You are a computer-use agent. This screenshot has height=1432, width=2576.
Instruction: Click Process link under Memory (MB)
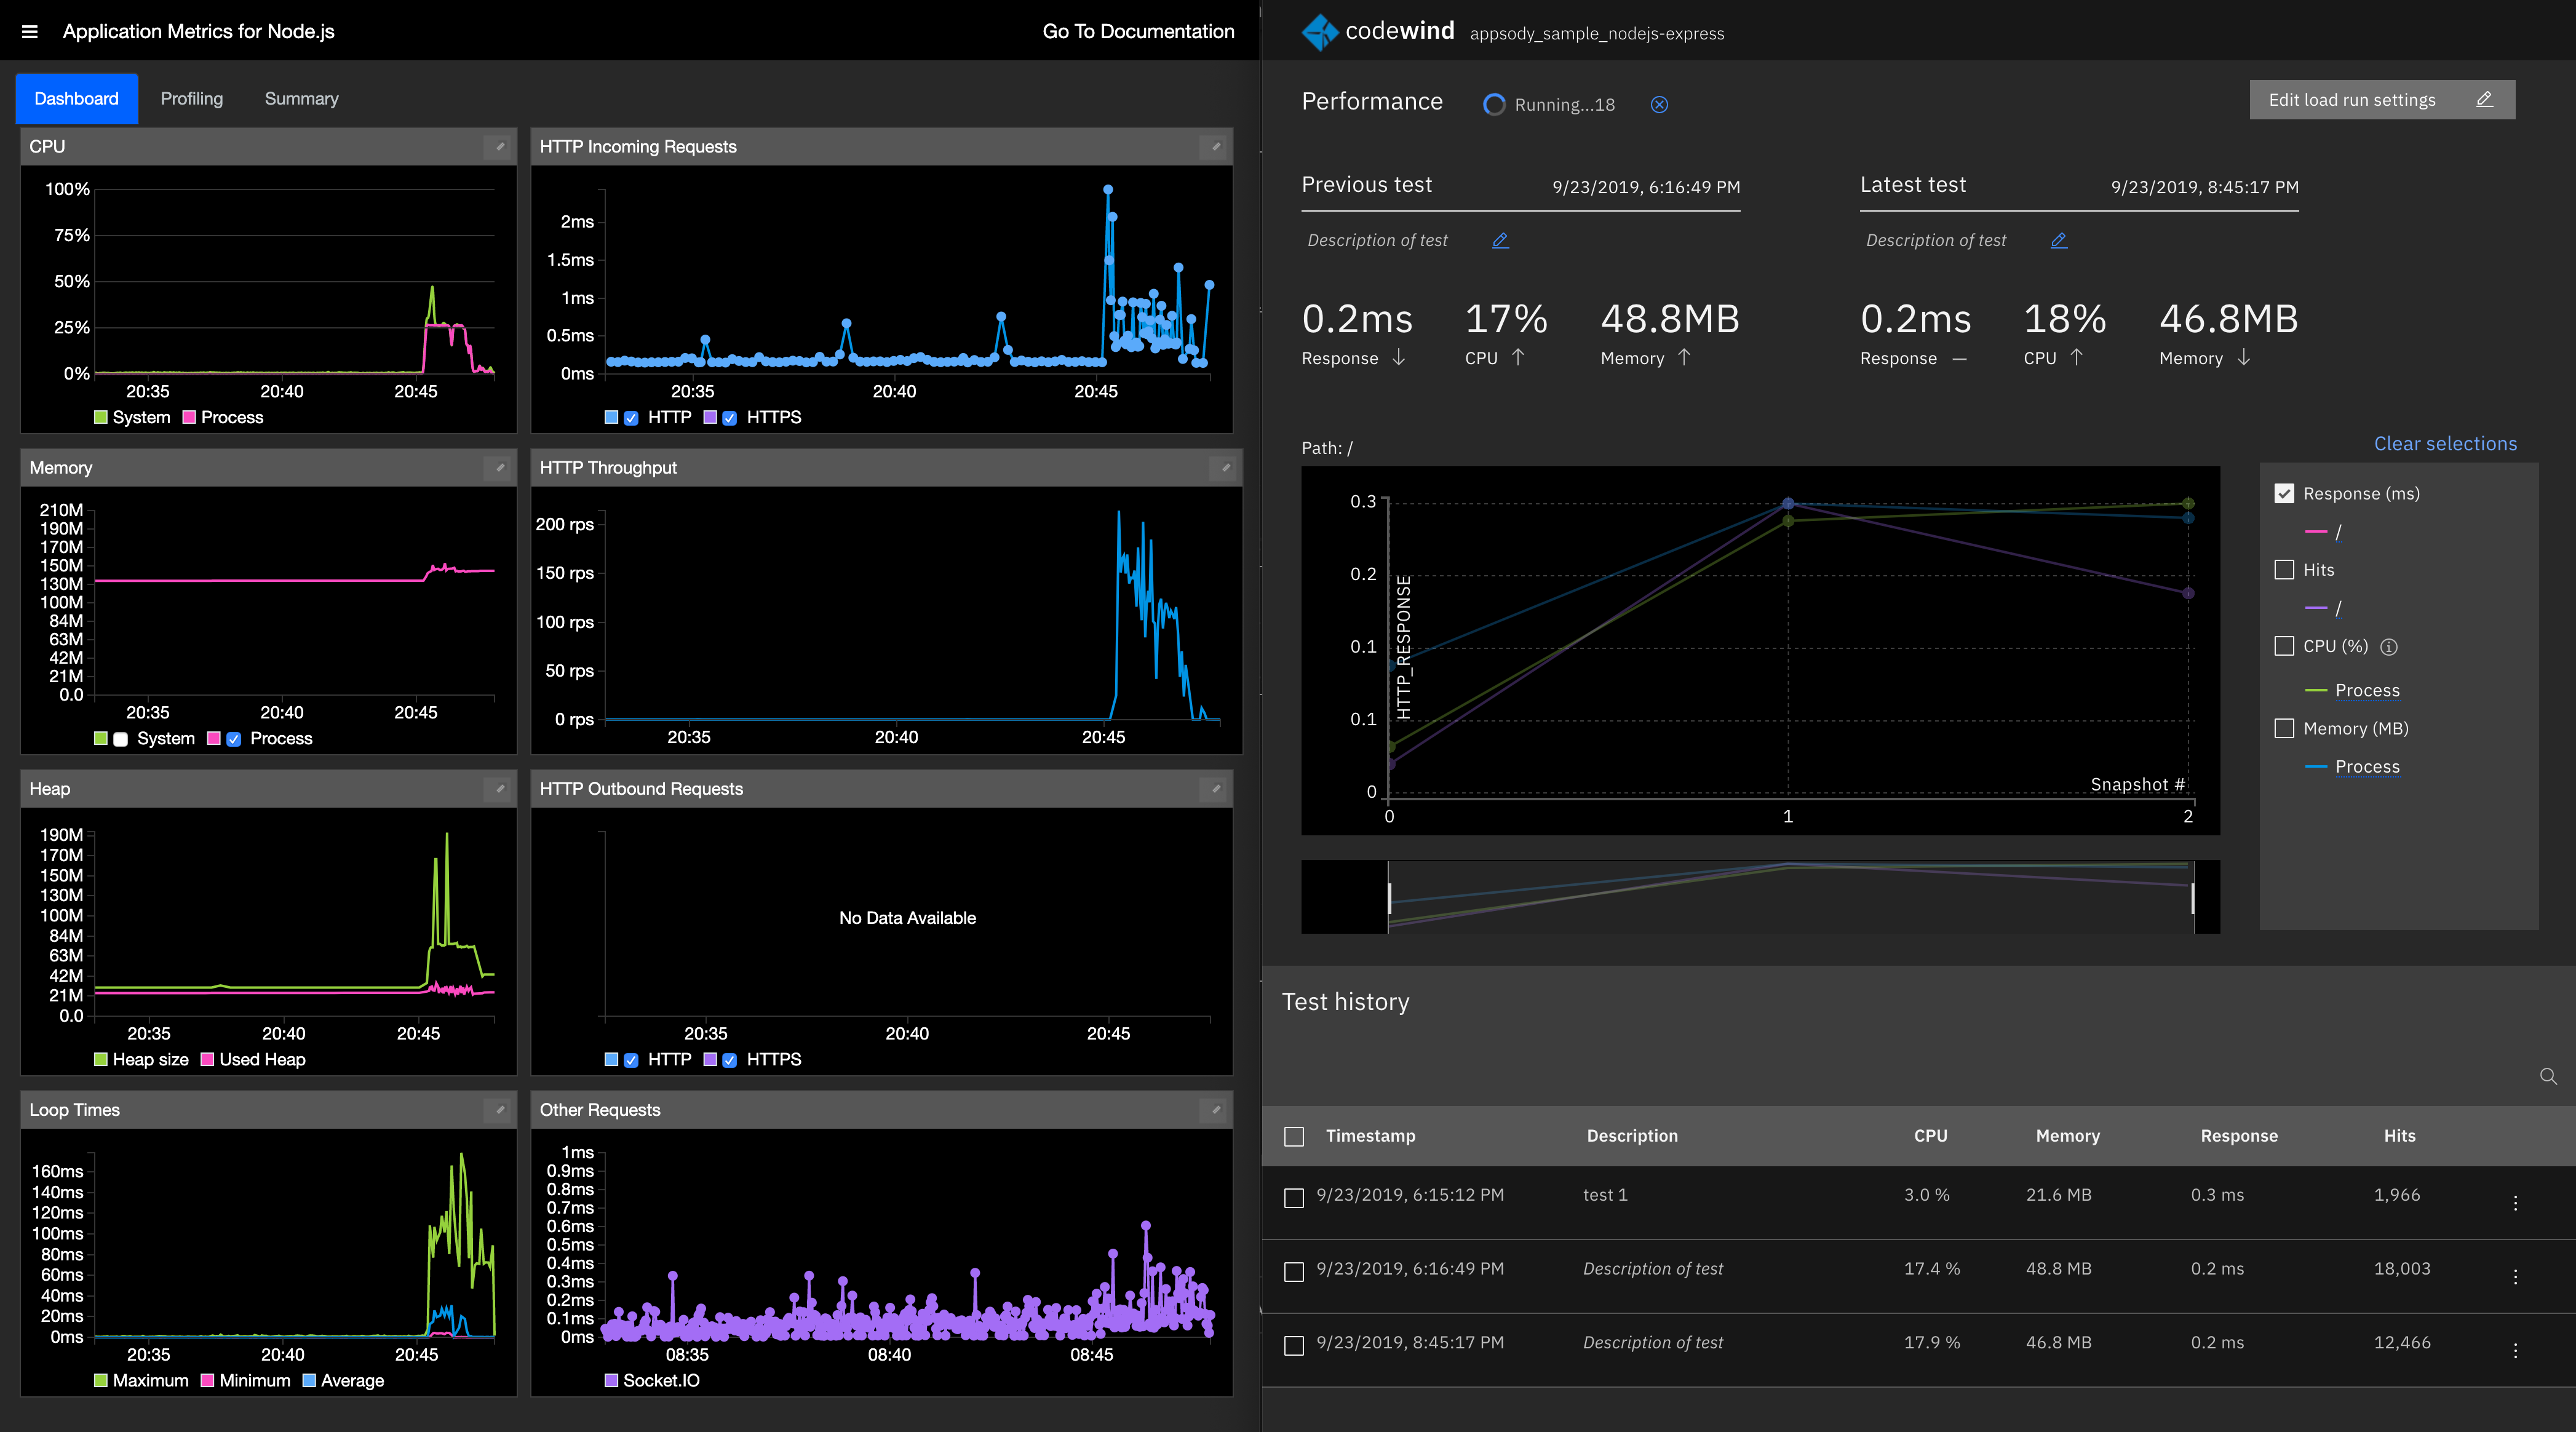[x=2367, y=766]
